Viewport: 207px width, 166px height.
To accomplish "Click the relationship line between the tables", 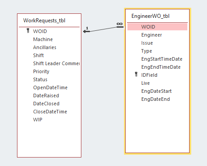I will pyautogui.click(x=103, y=29).
